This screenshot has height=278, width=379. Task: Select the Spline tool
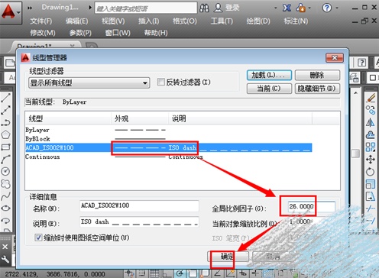pos(5,196)
